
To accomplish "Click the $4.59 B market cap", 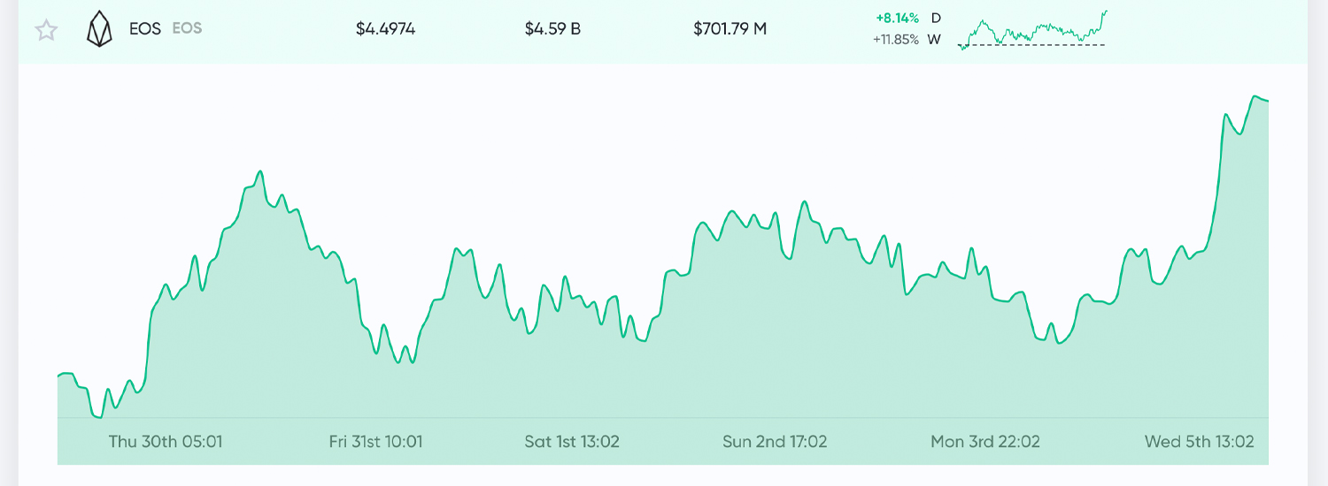I will tap(552, 29).
